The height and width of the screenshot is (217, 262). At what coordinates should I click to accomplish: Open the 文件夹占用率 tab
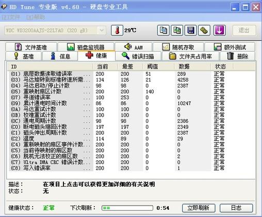(190, 56)
